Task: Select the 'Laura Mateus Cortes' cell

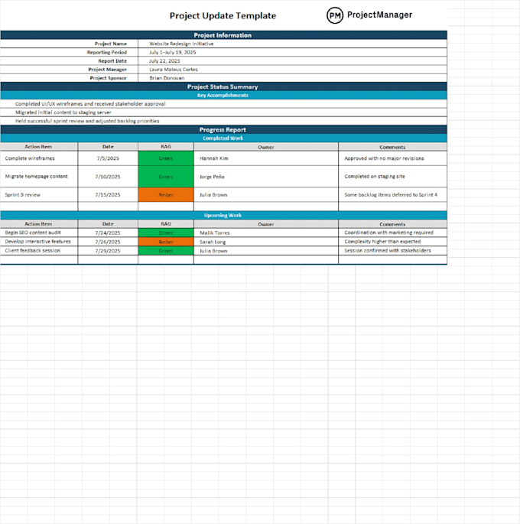Action: [x=293, y=69]
